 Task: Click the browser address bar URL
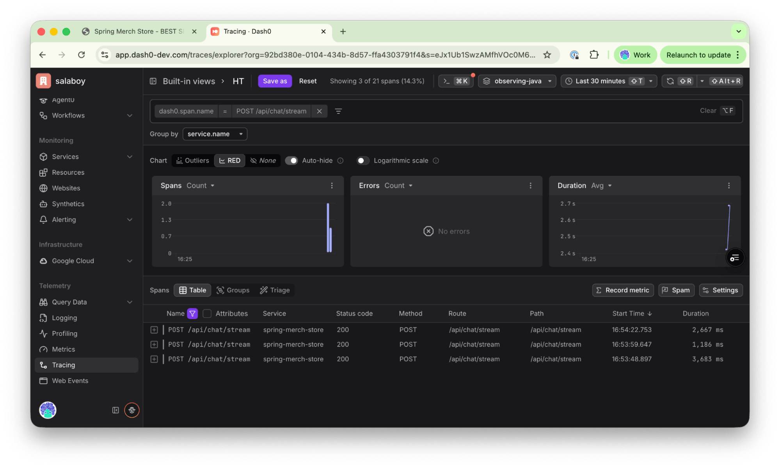tap(325, 55)
